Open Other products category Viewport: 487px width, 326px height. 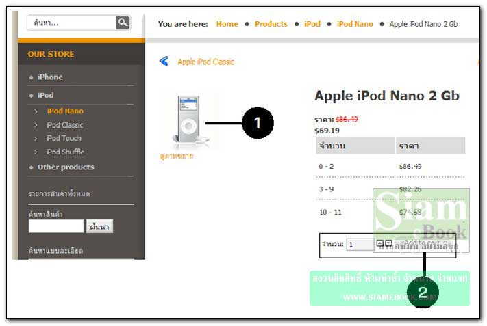point(66,167)
